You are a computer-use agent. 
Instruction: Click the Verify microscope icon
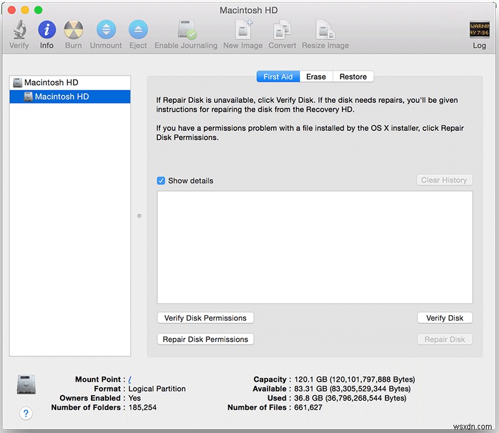click(19, 29)
